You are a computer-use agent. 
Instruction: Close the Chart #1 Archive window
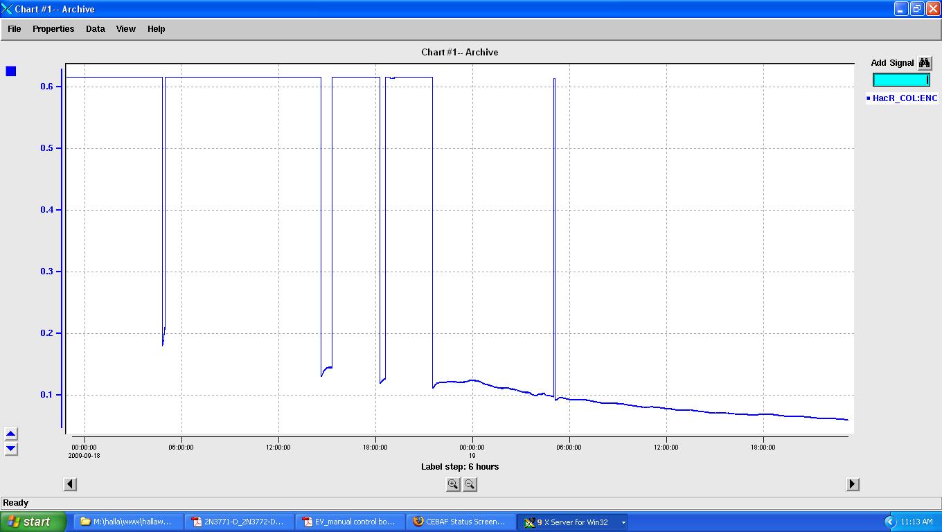[933, 9]
